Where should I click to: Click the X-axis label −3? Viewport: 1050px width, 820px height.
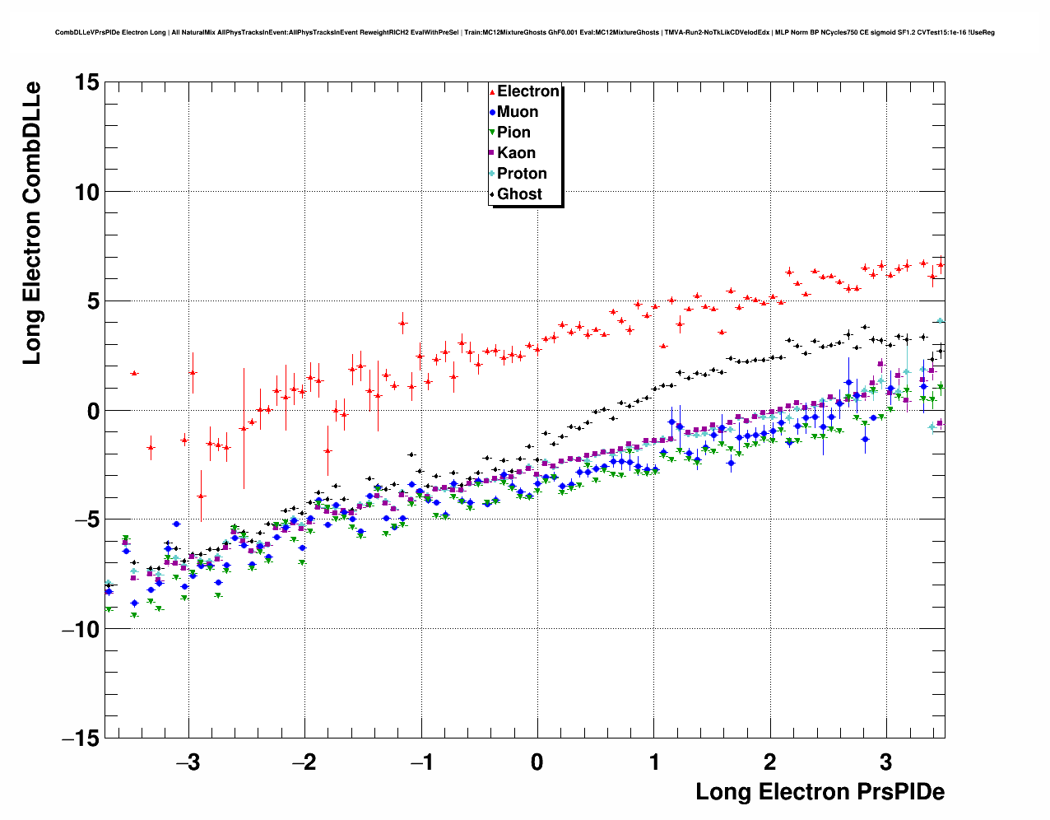pyautogui.click(x=188, y=762)
